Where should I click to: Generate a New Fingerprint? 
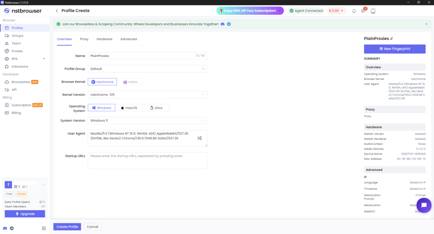click(395, 49)
